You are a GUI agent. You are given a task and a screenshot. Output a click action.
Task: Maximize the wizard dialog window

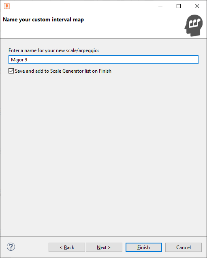click(179, 6)
